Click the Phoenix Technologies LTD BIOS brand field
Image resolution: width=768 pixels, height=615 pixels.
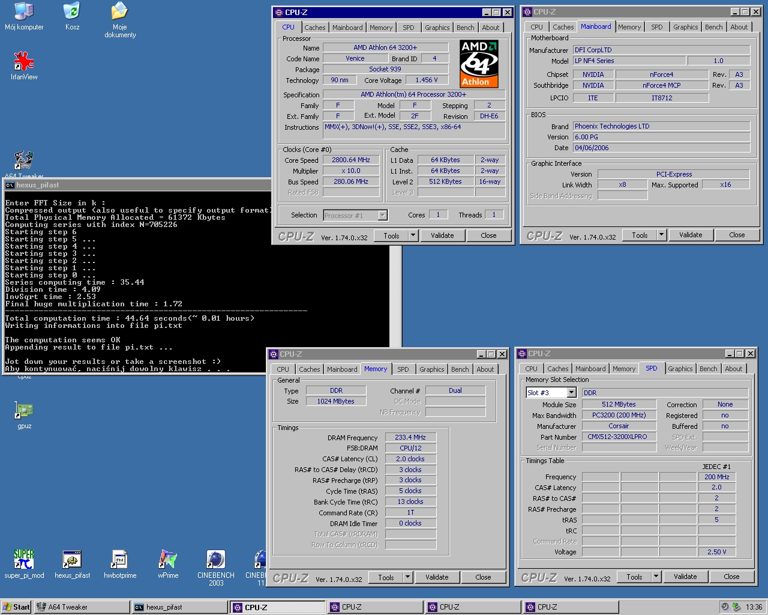click(x=661, y=127)
